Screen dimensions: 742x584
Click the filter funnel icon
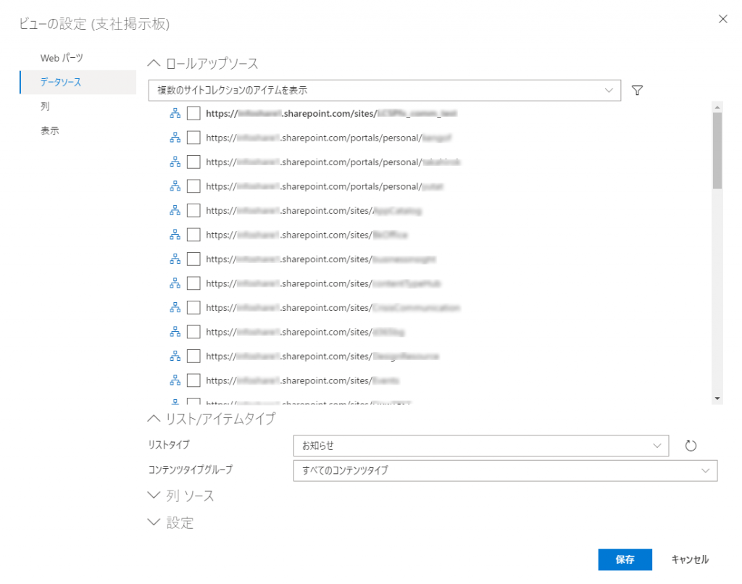(637, 91)
